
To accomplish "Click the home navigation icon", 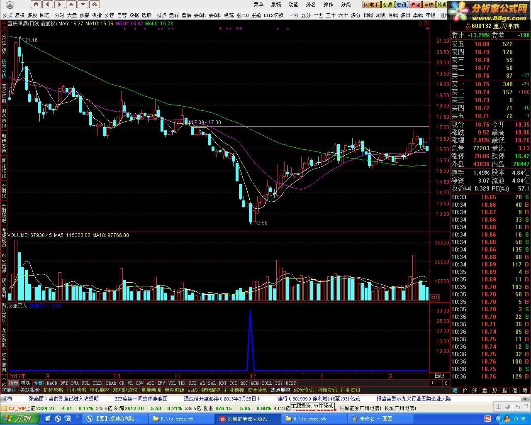I will pyautogui.click(x=36, y=5).
